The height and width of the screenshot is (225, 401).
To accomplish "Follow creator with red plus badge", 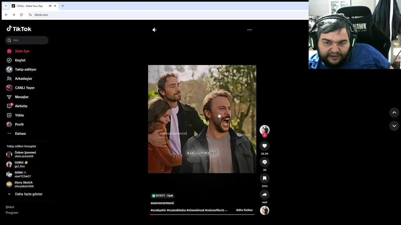I will click(x=264, y=135).
